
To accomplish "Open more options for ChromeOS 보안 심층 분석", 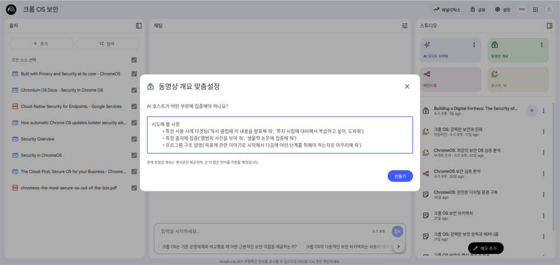I will pos(544,173).
